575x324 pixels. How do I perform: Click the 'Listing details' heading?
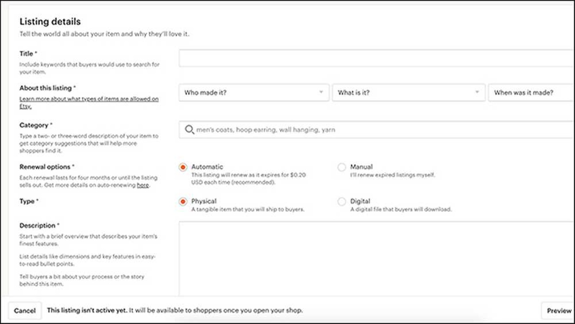point(50,22)
